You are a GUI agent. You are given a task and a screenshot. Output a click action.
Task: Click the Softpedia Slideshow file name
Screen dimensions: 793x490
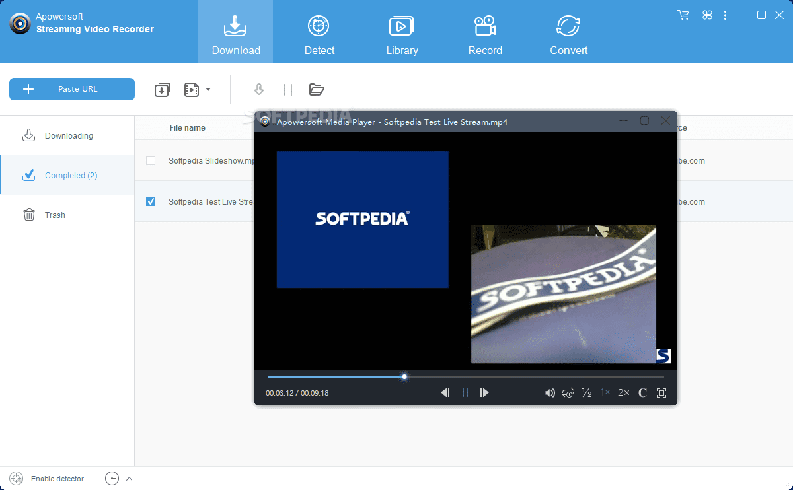coord(211,161)
